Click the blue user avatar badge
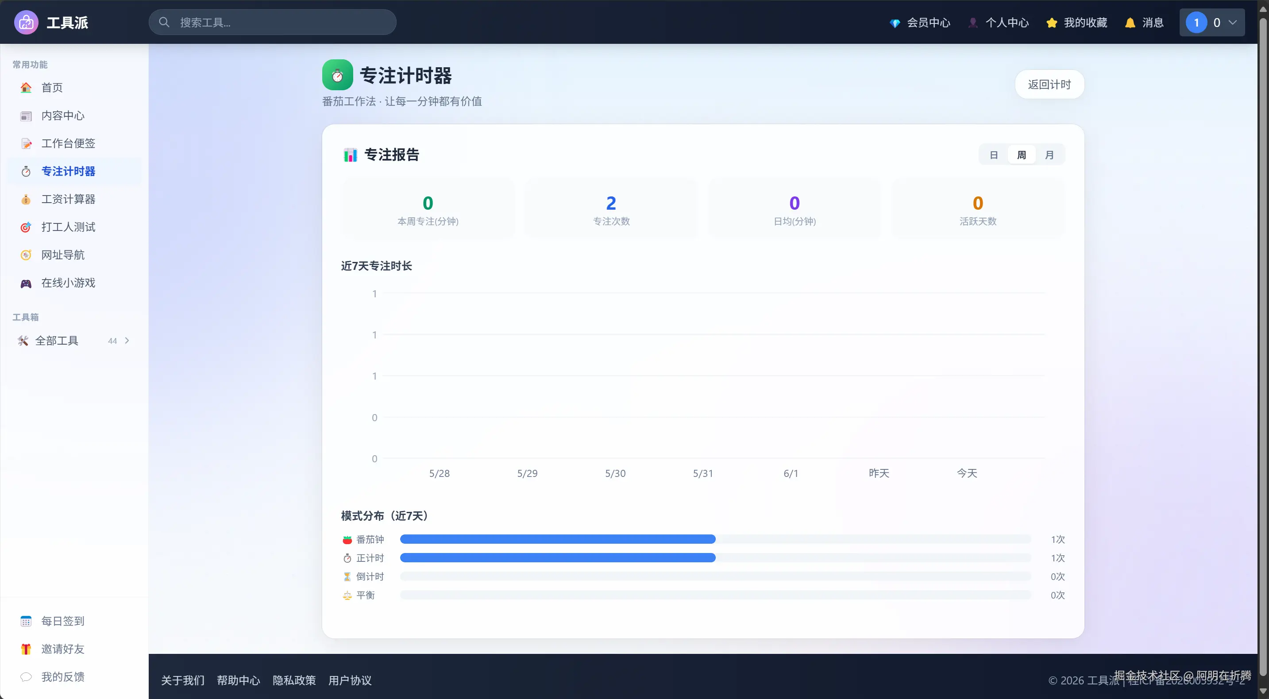The height and width of the screenshot is (699, 1269). (x=1196, y=23)
